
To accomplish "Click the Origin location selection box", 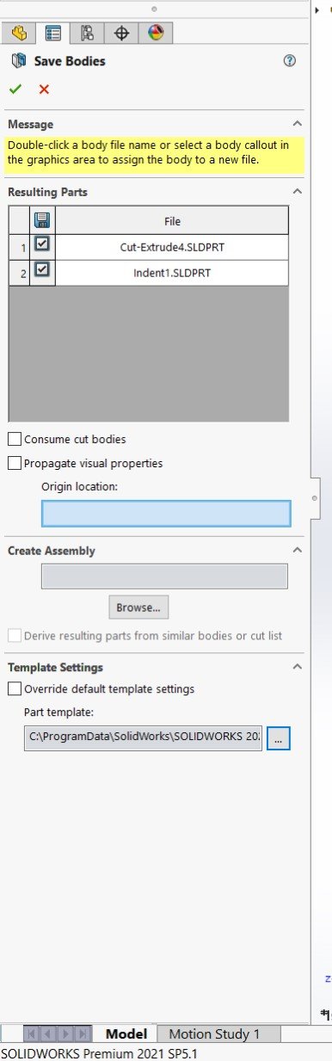I will (166, 513).
